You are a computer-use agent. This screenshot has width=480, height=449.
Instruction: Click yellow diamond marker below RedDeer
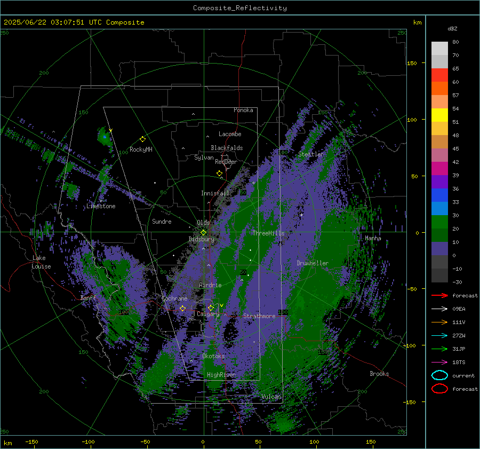pyautogui.click(x=219, y=174)
